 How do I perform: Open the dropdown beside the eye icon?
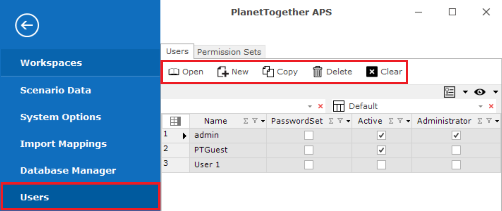(x=496, y=92)
